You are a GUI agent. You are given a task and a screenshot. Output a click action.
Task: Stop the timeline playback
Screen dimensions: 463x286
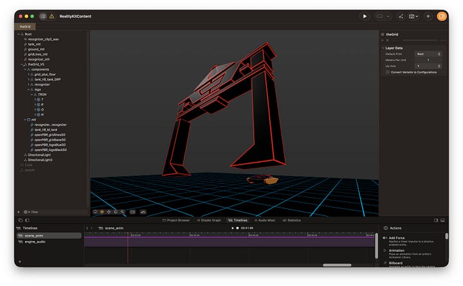(237, 228)
